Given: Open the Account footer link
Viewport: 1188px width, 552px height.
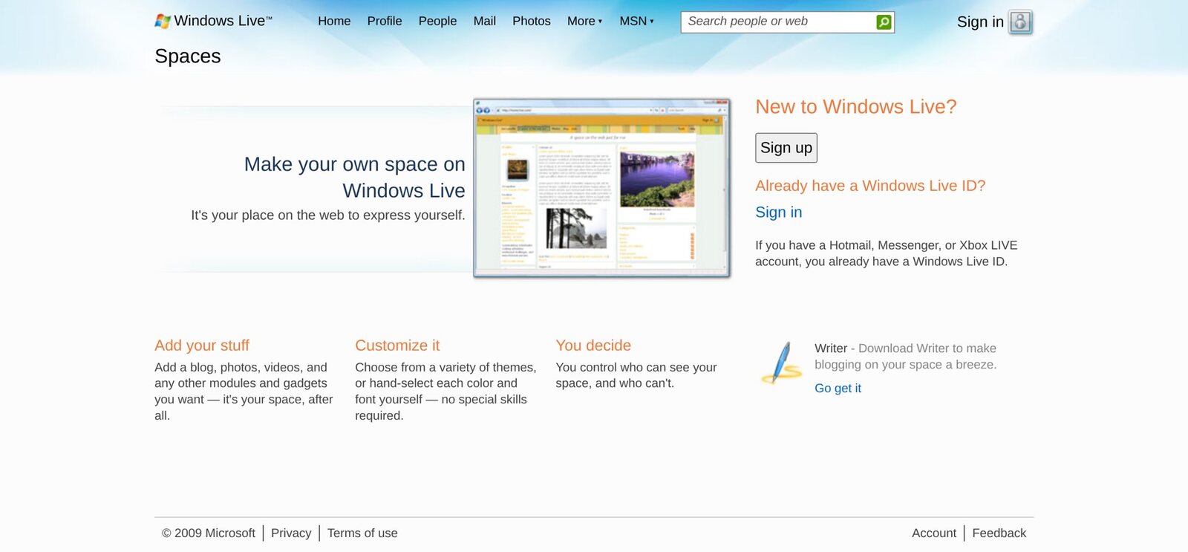Looking at the screenshot, I should point(934,533).
